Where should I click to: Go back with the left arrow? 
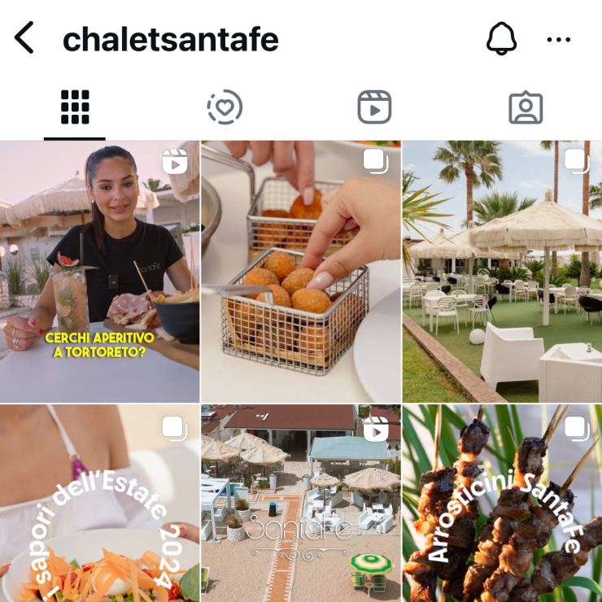pyautogui.click(x=24, y=37)
